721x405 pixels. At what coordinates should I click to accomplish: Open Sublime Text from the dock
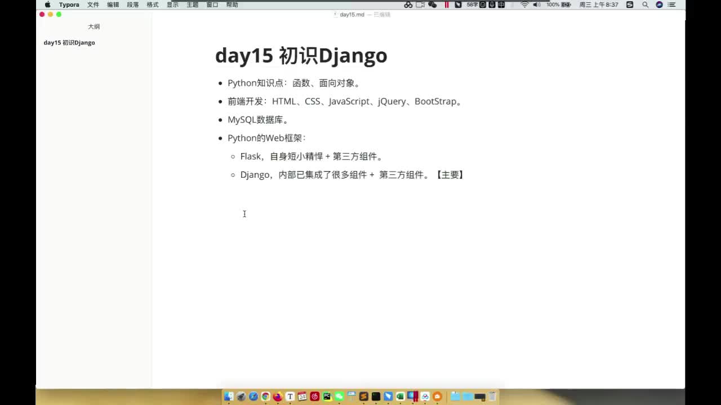pyautogui.click(x=364, y=397)
